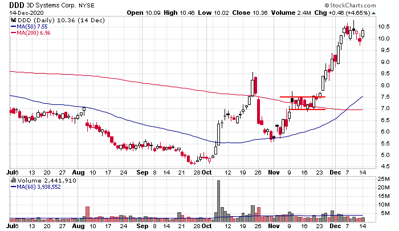Screen dimensions: 399x231
Task: Click the 'High 10.46' value
Action: tap(179, 13)
